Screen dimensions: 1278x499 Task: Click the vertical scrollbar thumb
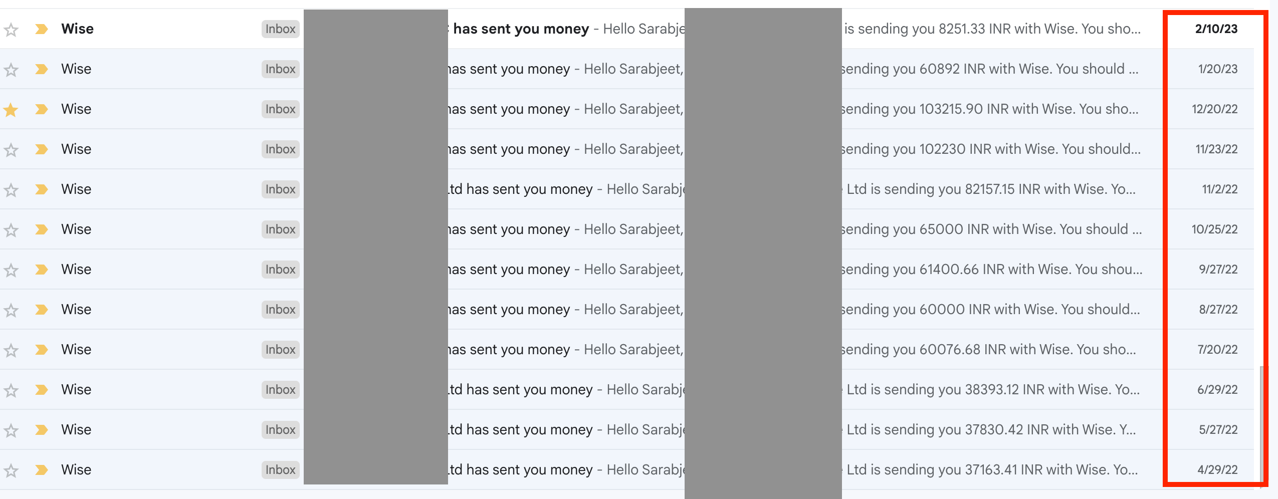coord(1261,426)
